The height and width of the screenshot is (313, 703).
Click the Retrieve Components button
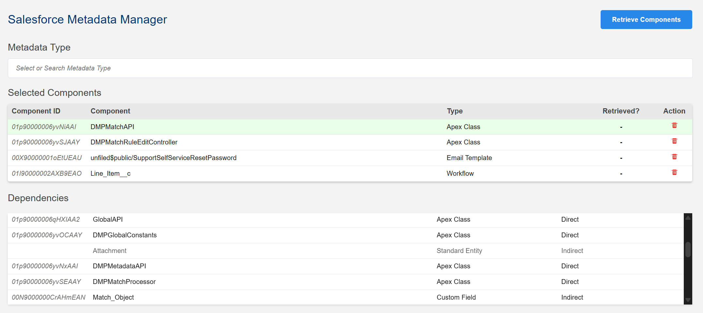click(x=646, y=20)
